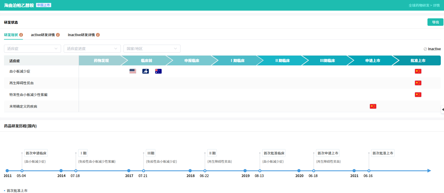Click the US flag in 血小板减少症 row

tap(133, 71)
